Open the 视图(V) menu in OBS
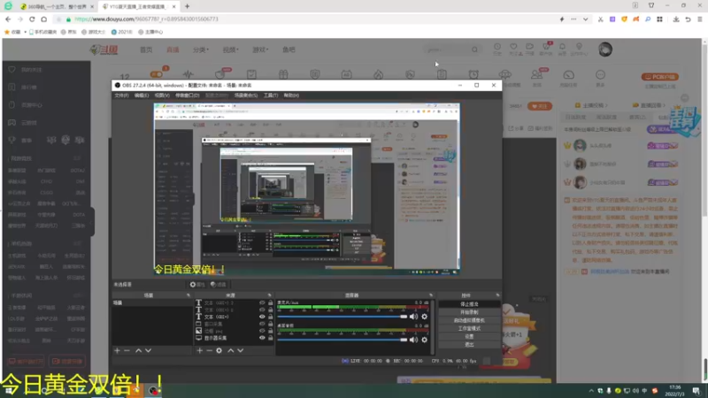 (162, 96)
